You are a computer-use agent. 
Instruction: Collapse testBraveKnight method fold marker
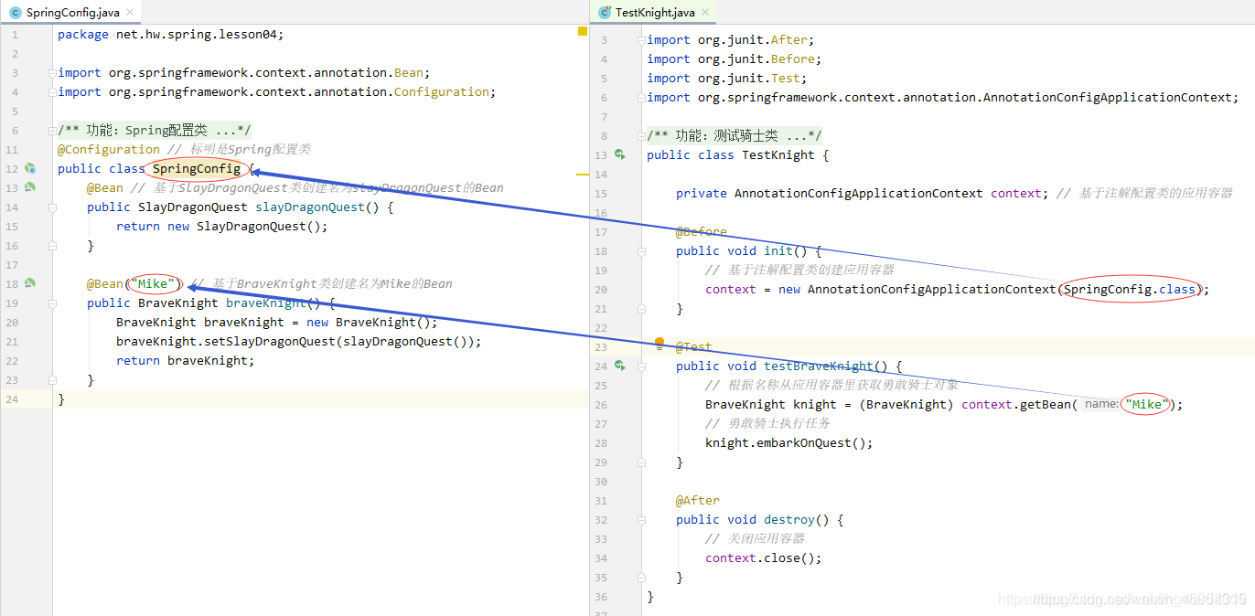pyautogui.click(x=641, y=366)
